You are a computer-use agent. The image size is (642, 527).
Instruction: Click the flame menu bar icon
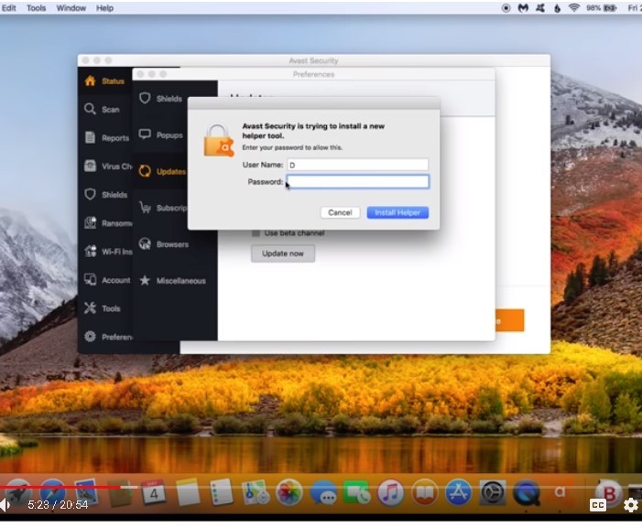click(x=557, y=7)
